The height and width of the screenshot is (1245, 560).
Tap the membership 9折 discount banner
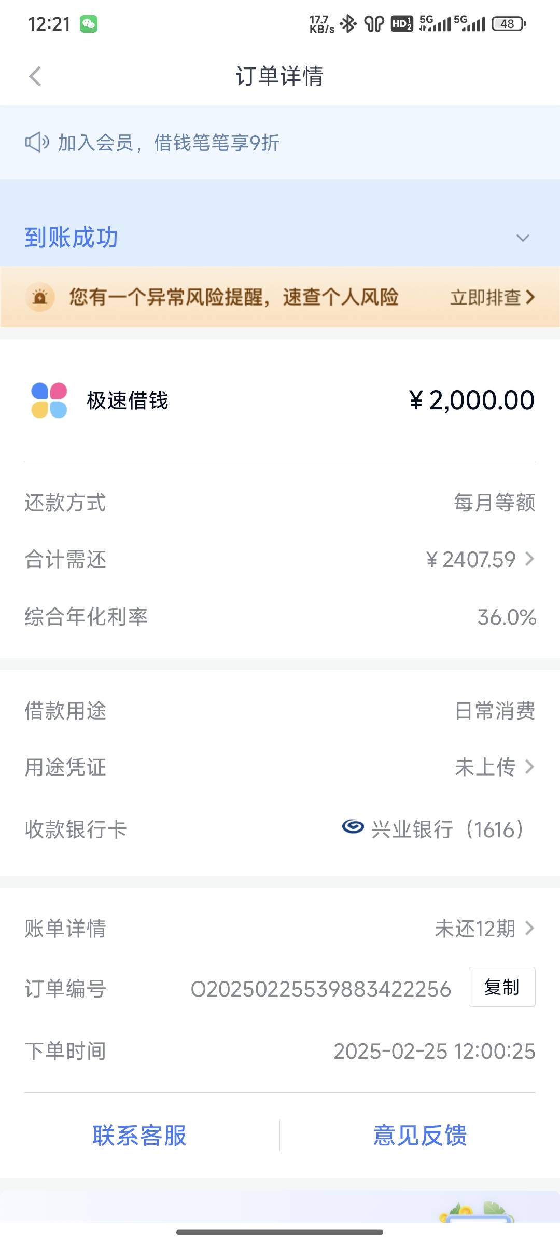pos(280,143)
